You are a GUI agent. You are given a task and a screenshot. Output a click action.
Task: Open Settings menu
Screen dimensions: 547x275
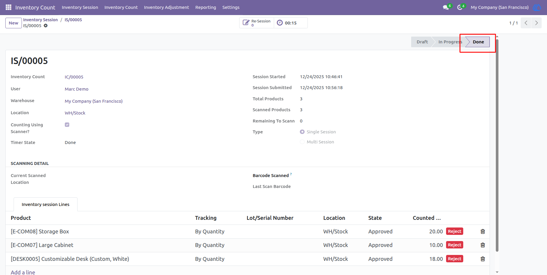point(231,7)
